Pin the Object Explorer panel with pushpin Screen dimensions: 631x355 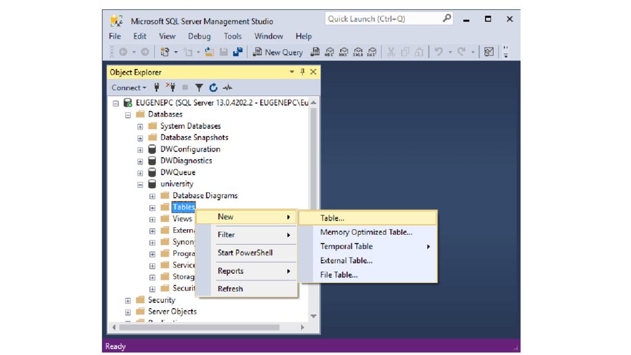pyautogui.click(x=303, y=72)
